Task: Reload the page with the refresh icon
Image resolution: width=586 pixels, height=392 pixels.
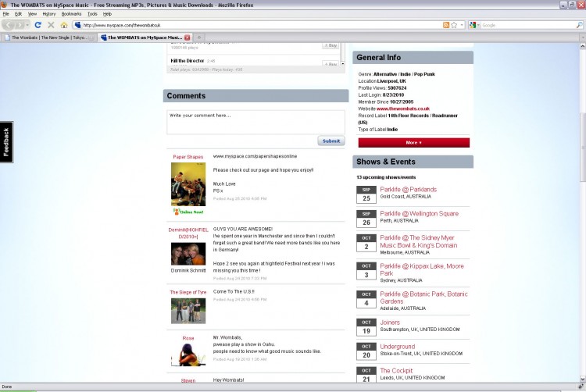Action: tap(38, 25)
